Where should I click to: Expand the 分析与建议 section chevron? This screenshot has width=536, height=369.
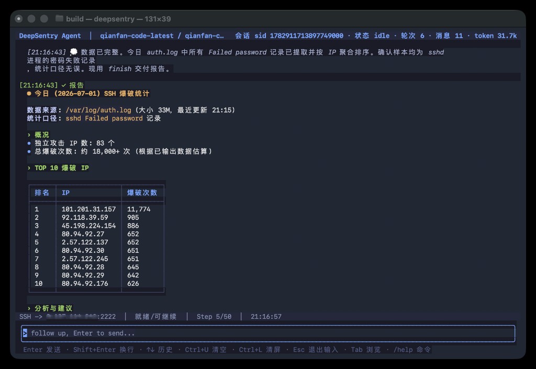click(x=29, y=308)
